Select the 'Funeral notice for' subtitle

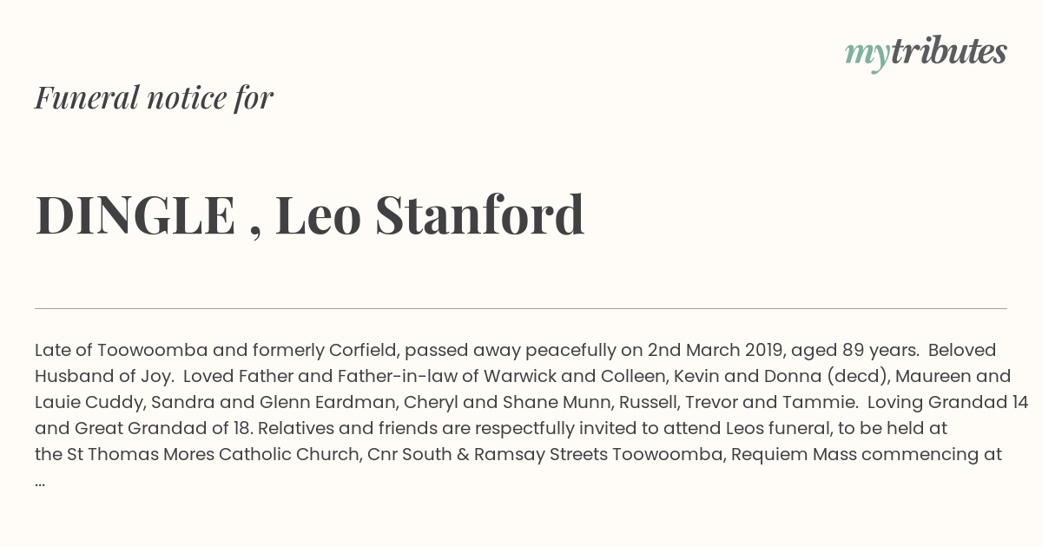tap(154, 97)
